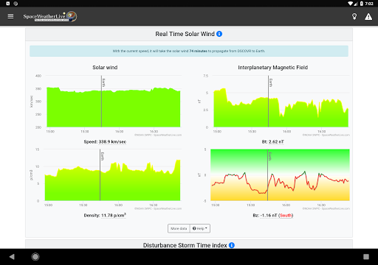Toggle the lightbulb theme icon
This screenshot has width=378, height=265.
[354, 16]
